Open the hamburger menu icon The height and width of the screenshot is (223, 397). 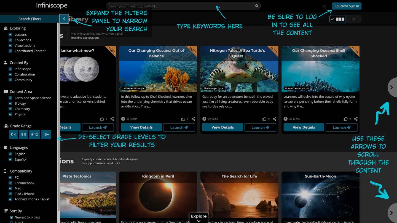[324, 6]
